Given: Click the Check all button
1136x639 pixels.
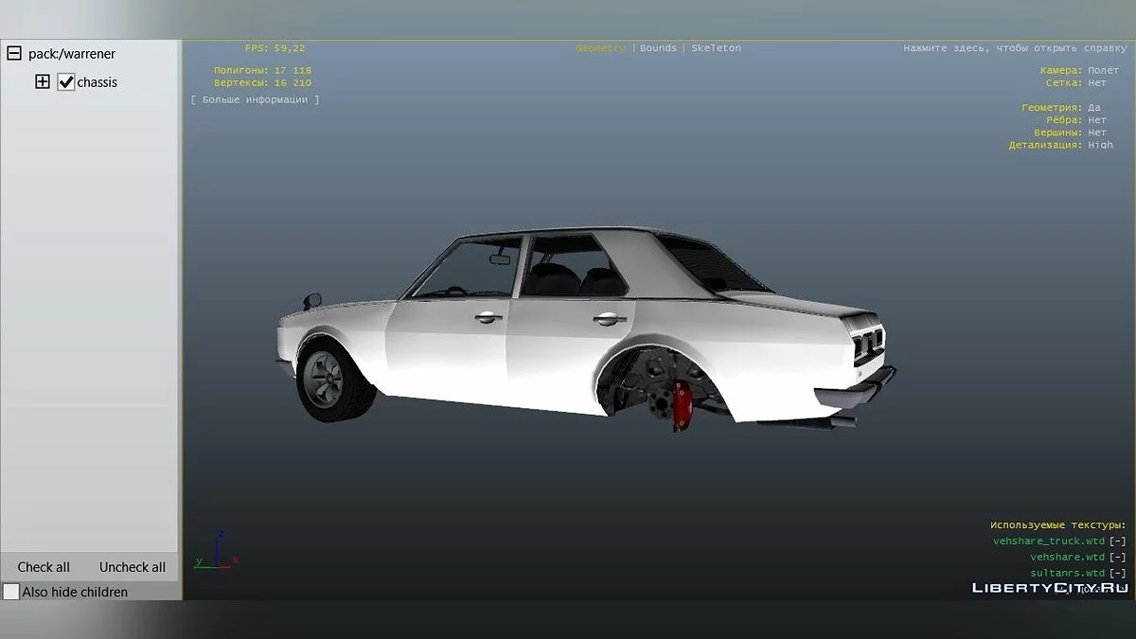Looking at the screenshot, I should 44,567.
